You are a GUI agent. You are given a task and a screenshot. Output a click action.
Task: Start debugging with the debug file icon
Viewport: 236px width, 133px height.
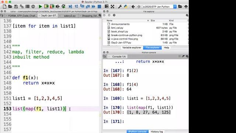[70, 7]
